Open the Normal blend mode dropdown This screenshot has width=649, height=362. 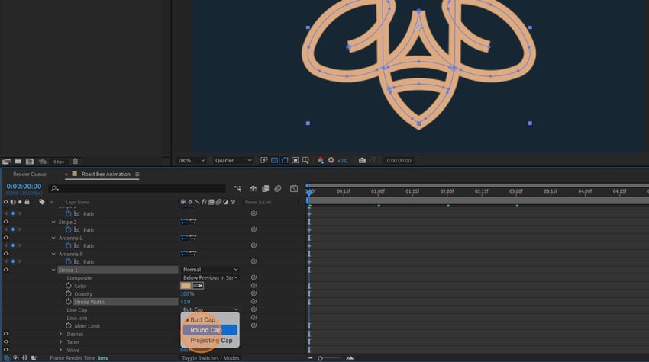pyautogui.click(x=210, y=270)
